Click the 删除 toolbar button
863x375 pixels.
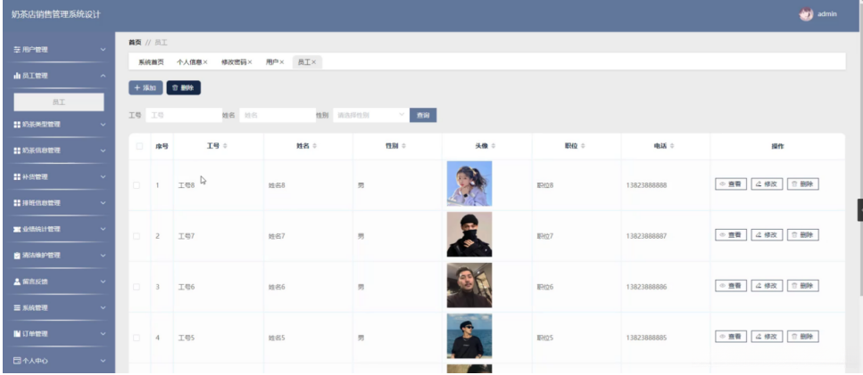(184, 88)
